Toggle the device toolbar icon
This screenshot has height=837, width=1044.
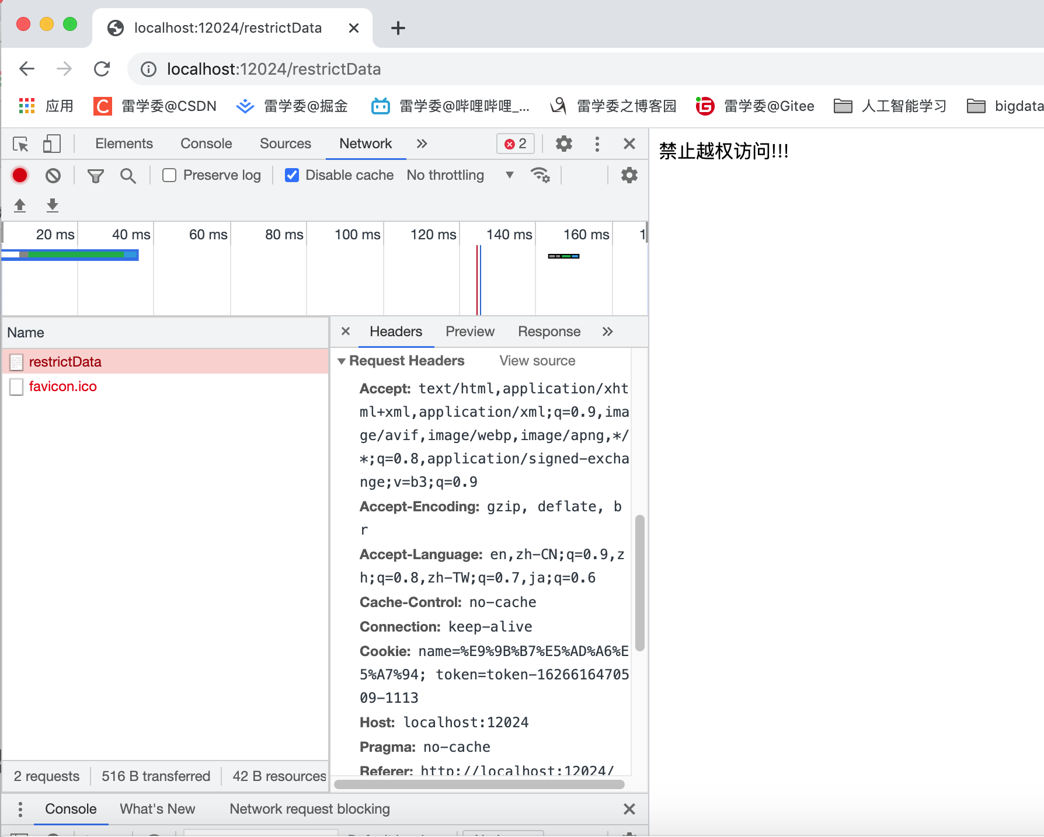(x=51, y=144)
